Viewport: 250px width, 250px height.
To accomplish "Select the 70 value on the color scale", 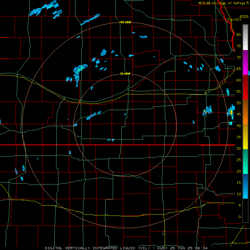I will pyautogui.click(x=239, y=57).
